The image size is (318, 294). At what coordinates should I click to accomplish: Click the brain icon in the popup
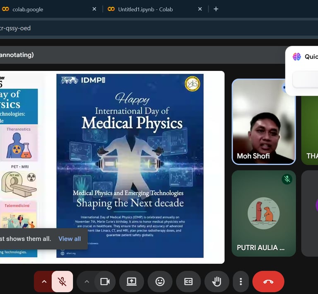pyautogui.click(x=297, y=57)
